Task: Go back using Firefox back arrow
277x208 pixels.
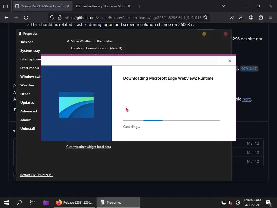Action: pyautogui.click(x=6, y=17)
